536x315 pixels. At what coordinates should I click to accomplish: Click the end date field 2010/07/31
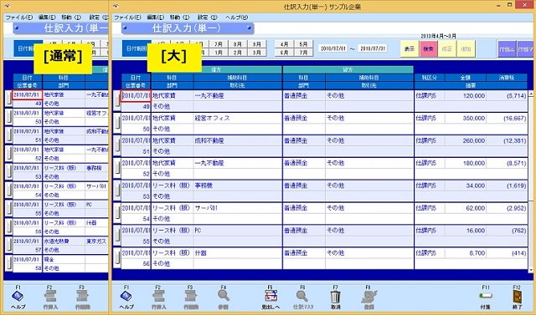point(373,48)
